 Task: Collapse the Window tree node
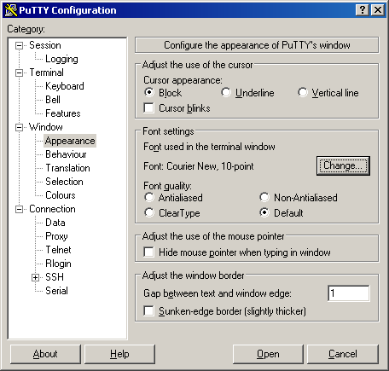19,127
